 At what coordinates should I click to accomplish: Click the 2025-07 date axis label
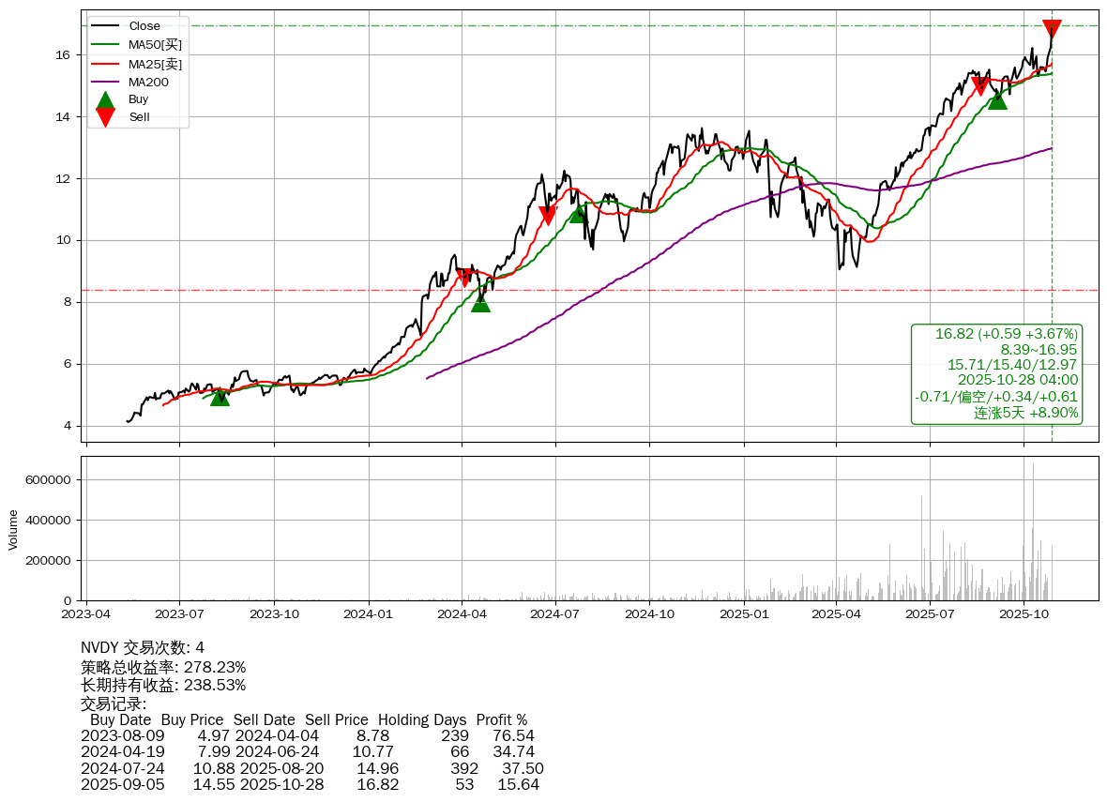click(930, 614)
